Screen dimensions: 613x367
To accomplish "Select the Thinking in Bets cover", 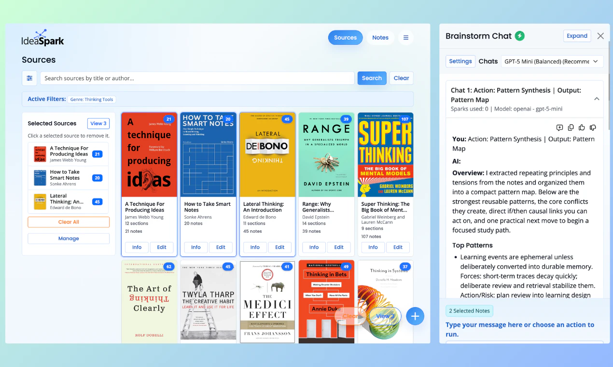I will coord(326,302).
